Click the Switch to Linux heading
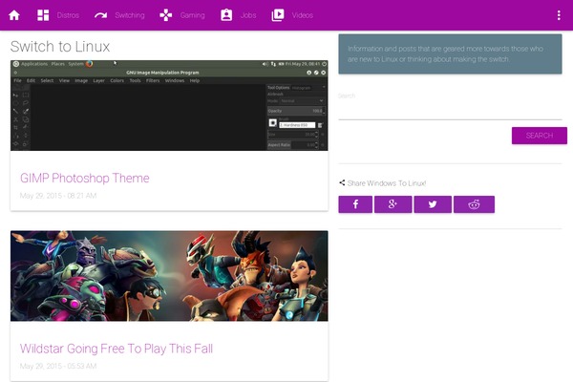The image size is (573, 382). tap(60, 47)
